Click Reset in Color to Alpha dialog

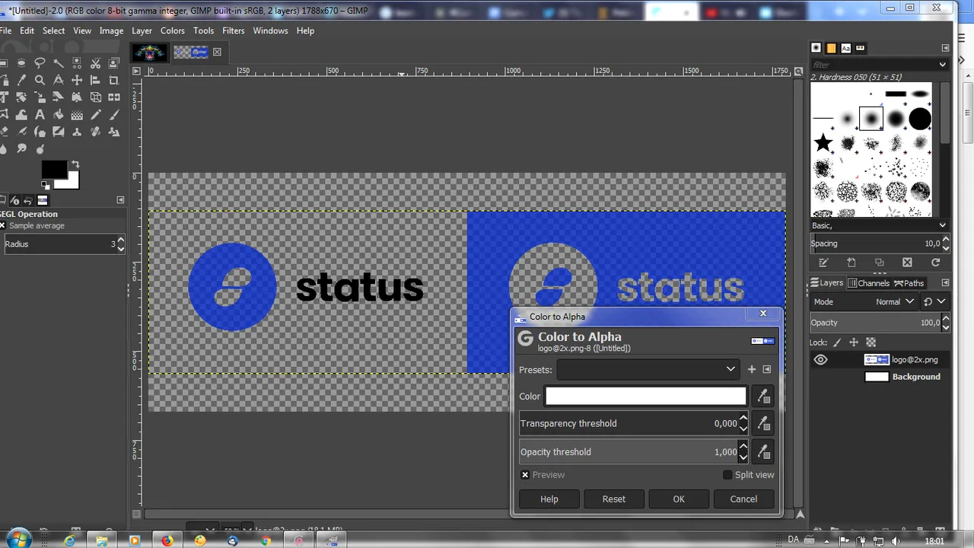(614, 499)
